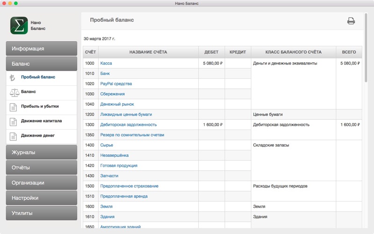Open the Касса account link
This screenshot has height=234, width=374.
[x=106, y=63]
